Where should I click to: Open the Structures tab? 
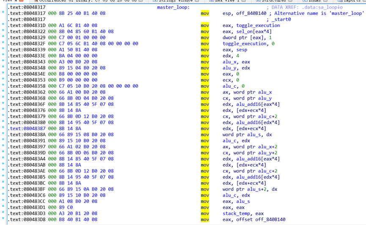tap(274, 1)
